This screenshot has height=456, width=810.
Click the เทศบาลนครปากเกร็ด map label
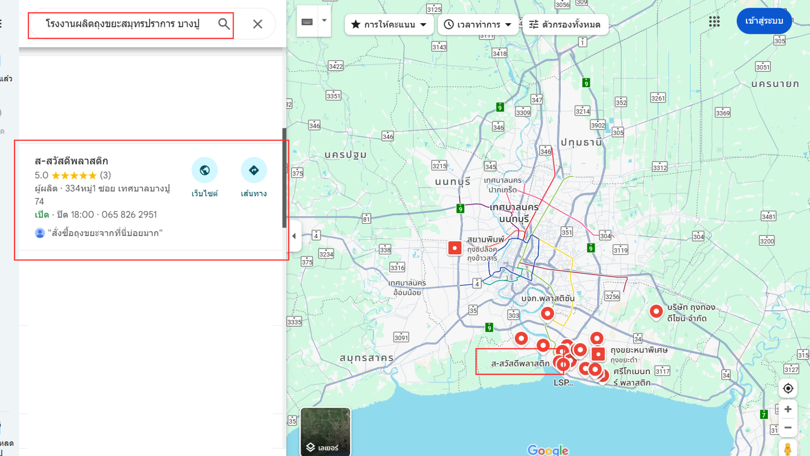(x=503, y=185)
